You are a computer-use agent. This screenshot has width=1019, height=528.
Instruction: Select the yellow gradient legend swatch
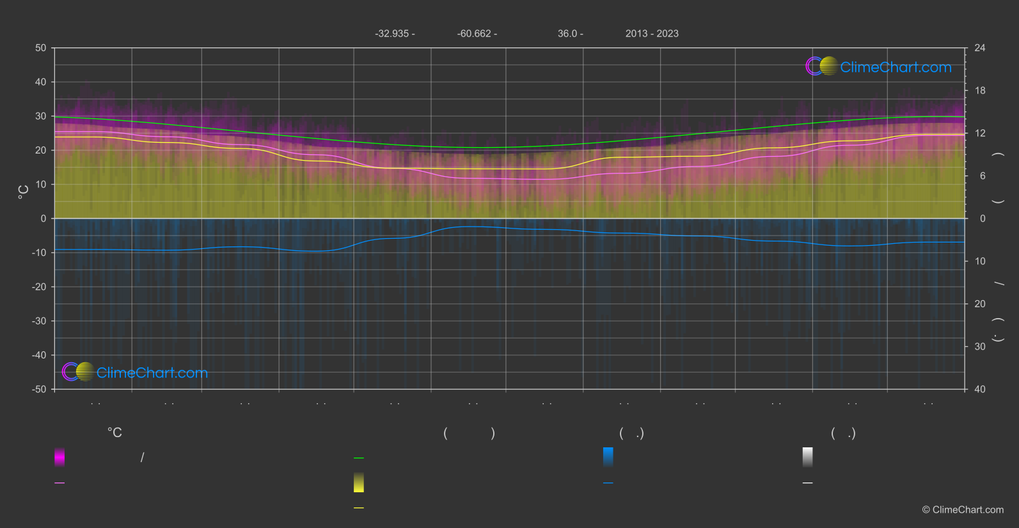(359, 483)
